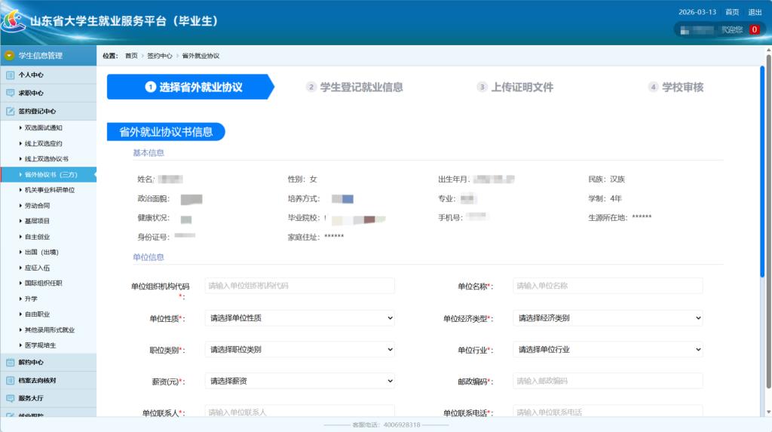Select 双选面试通知 in sidebar
Image resolution: width=772 pixels, height=432 pixels.
pos(43,128)
